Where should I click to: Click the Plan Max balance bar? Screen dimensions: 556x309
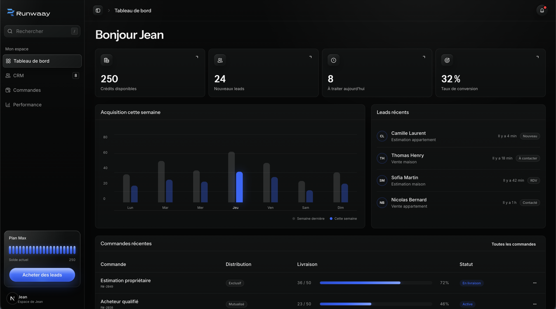(42, 250)
